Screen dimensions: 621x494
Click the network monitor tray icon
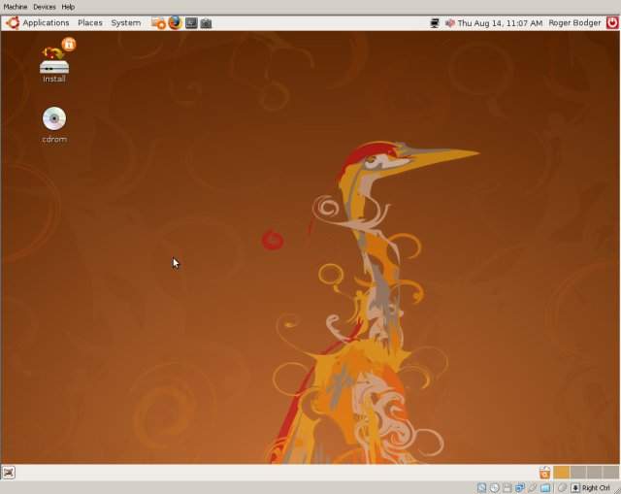click(434, 22)
